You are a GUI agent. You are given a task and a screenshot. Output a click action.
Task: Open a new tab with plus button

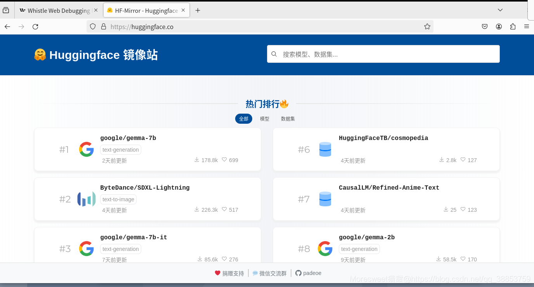tap(198, 10)
